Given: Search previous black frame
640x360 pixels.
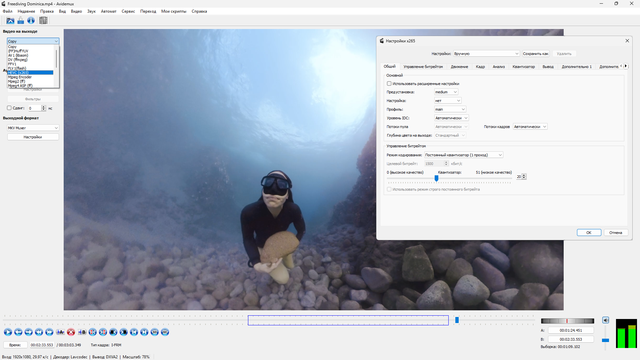Looking at the screenshot, I should point(113,332).
